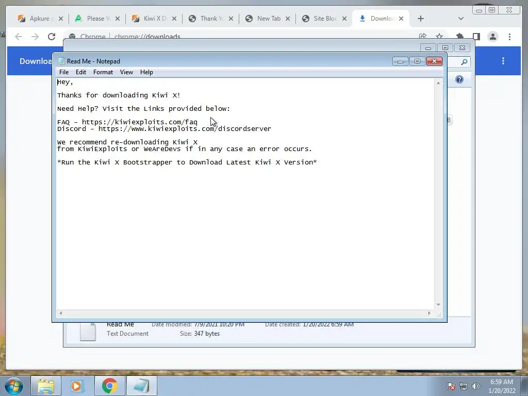This screenshot has width=528, height=396.
Task: Expand Chrome tab search chevron
Action: coord(461,19)
